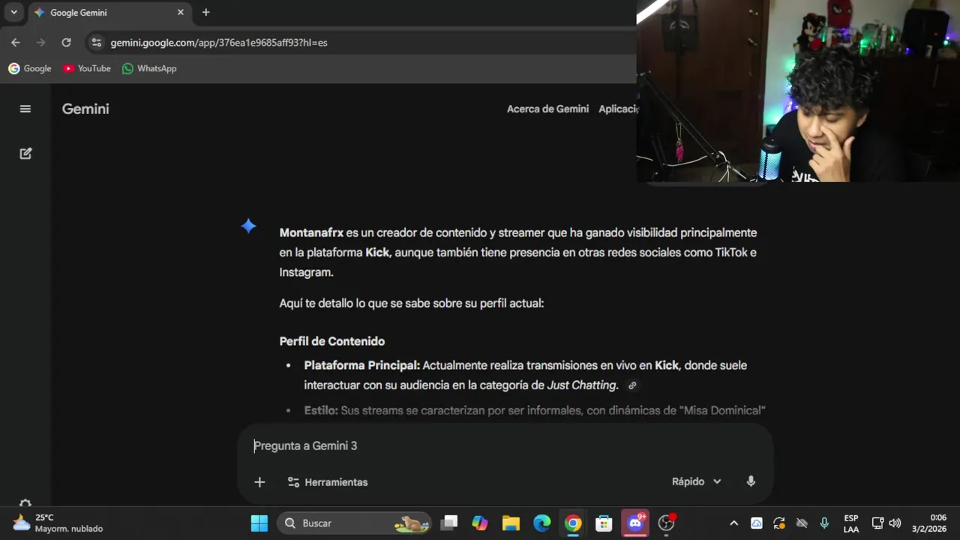Open the Windows Start menu
Screen dimensions: 960x540
tap(259, 523)
